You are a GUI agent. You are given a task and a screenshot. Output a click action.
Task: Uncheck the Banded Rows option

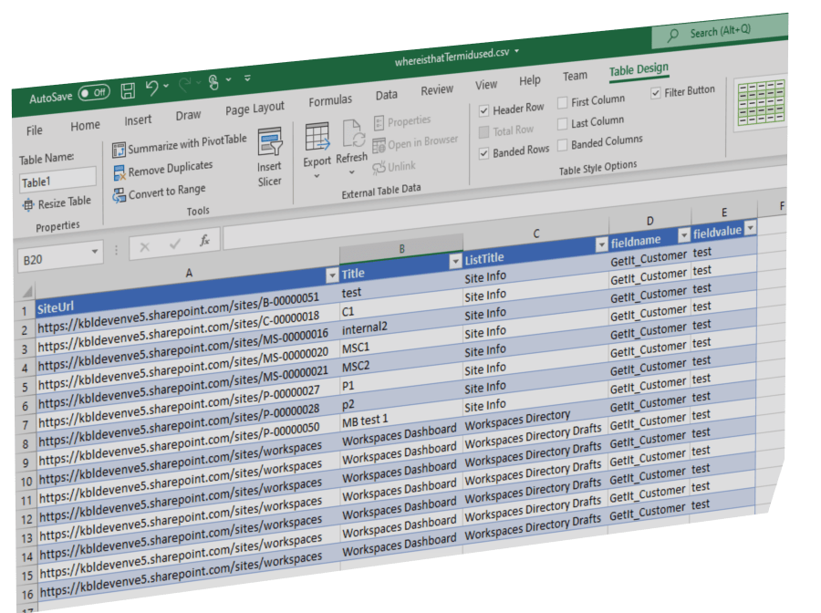(483, 152)
